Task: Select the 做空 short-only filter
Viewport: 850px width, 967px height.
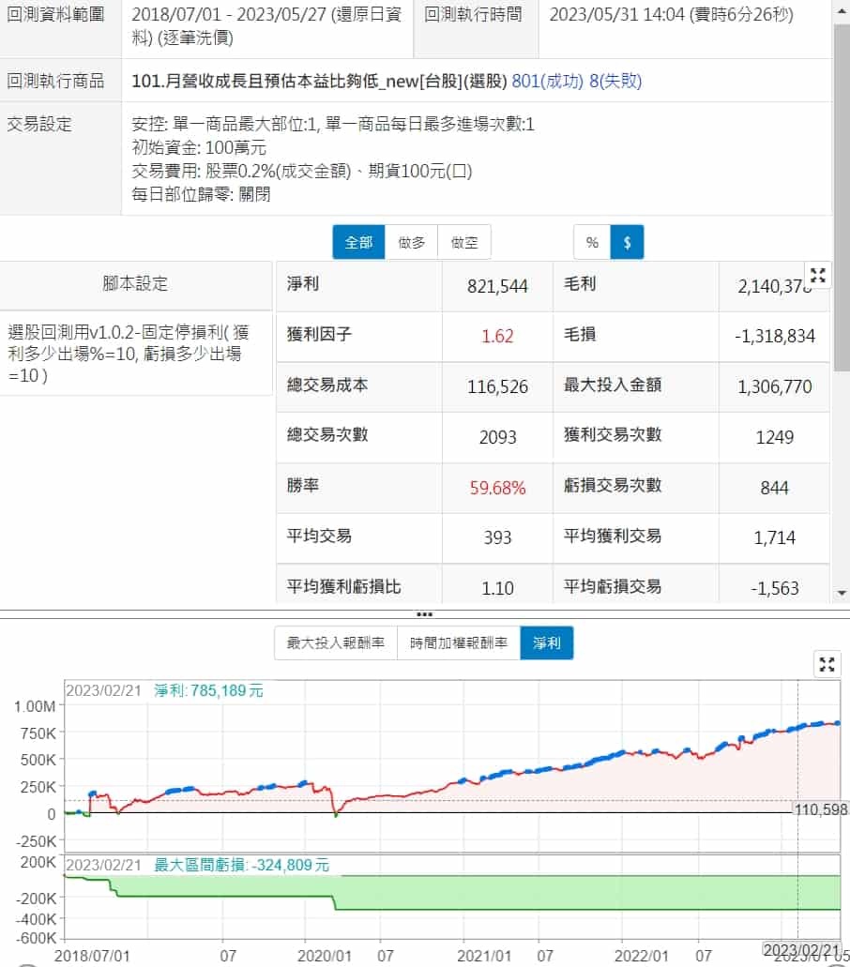Action: (x=464, y=242)
